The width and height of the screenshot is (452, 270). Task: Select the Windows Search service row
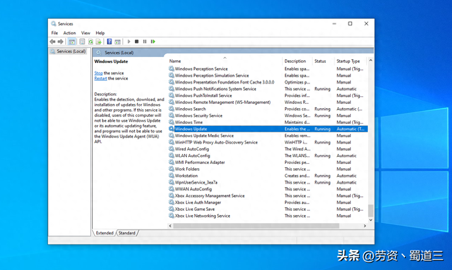coord(191,109)
